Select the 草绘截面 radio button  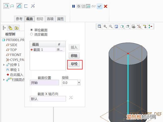tap(32, 30)
